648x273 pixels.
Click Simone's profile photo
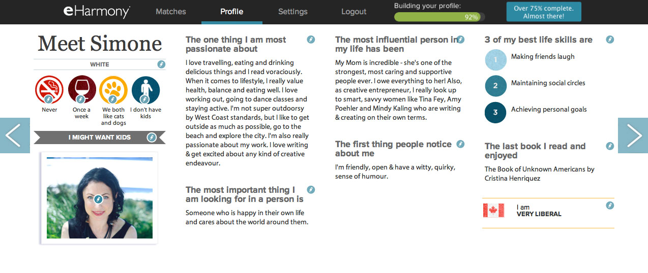tap(99, 198)
